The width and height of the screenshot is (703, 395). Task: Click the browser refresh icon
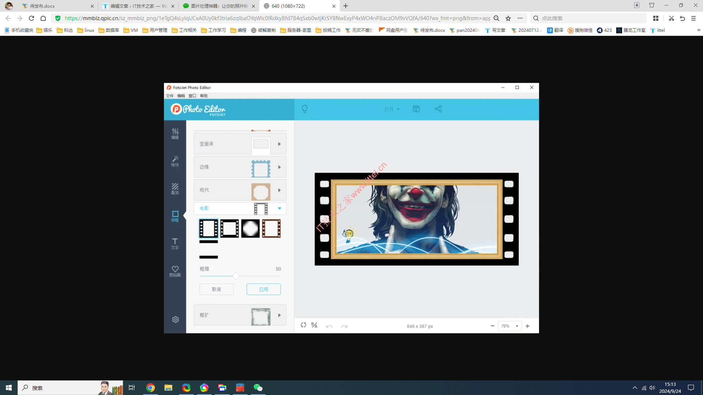31,18
